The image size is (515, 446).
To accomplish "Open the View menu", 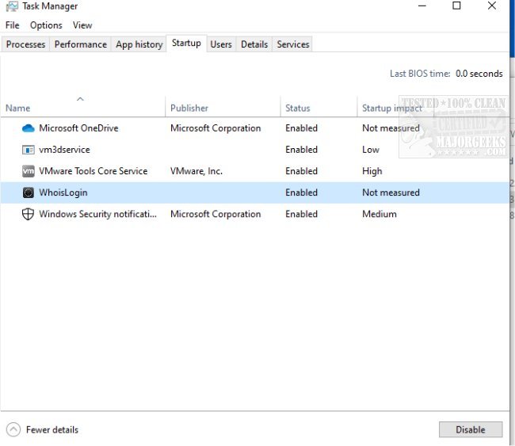I will [82, 25].
